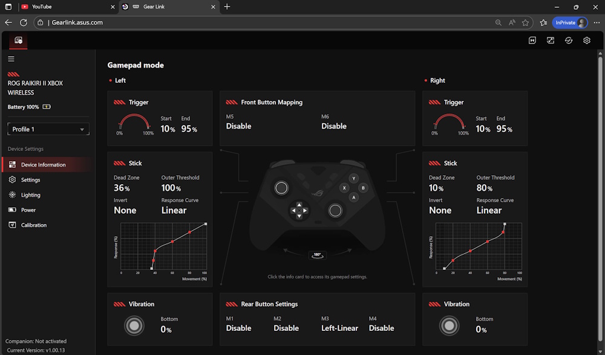Viewport: 605px width, 355px height.
Task: Click the device tab icon at top left
Action: tap(18, 40)
